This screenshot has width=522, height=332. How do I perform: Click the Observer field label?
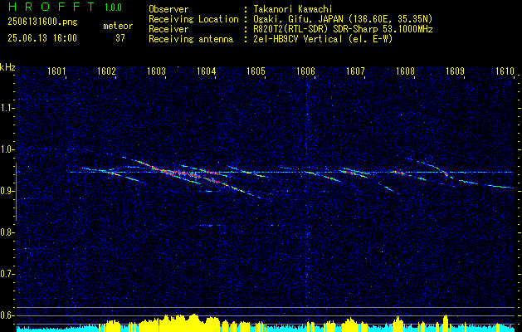168,9
